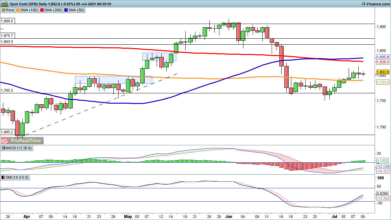391x220 pixels.
Task: Select the SMA (50) legend label
Action: [75, 10]
